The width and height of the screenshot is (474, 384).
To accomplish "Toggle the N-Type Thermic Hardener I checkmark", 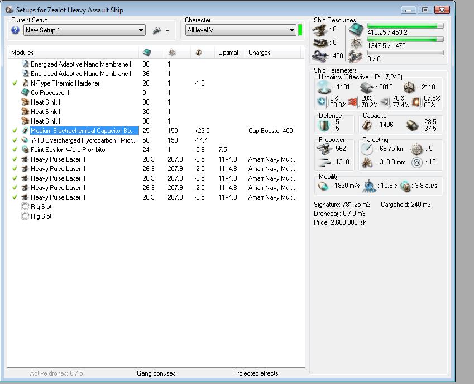I will click(15, 83).
